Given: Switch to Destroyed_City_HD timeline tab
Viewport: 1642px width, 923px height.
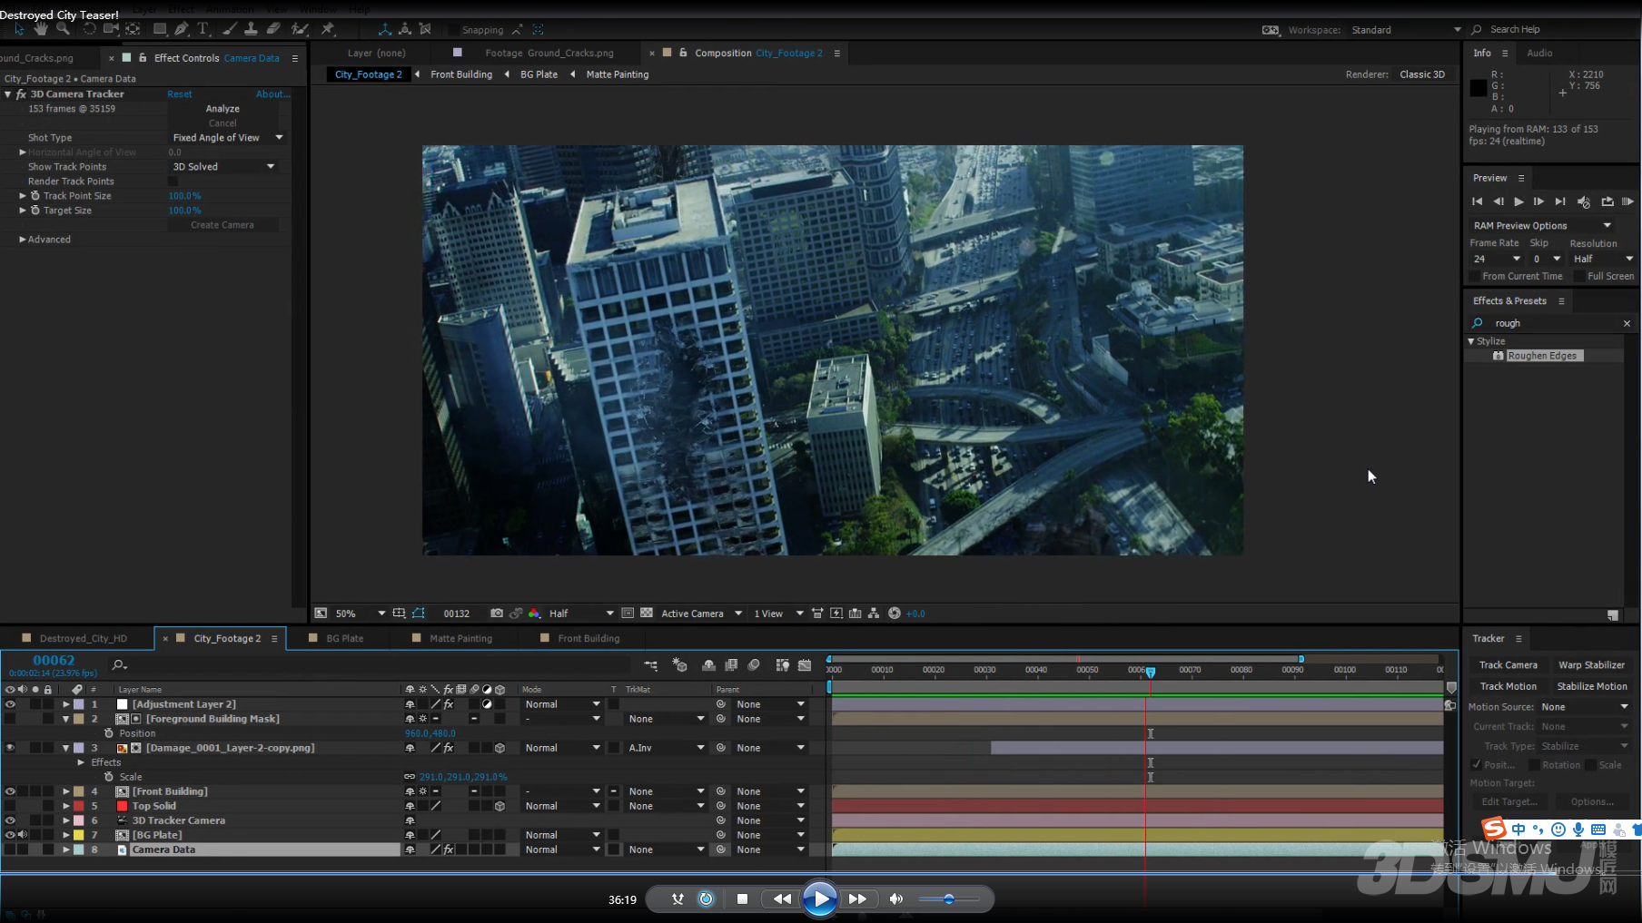Looking at the screenshot, I should point(83,638).
